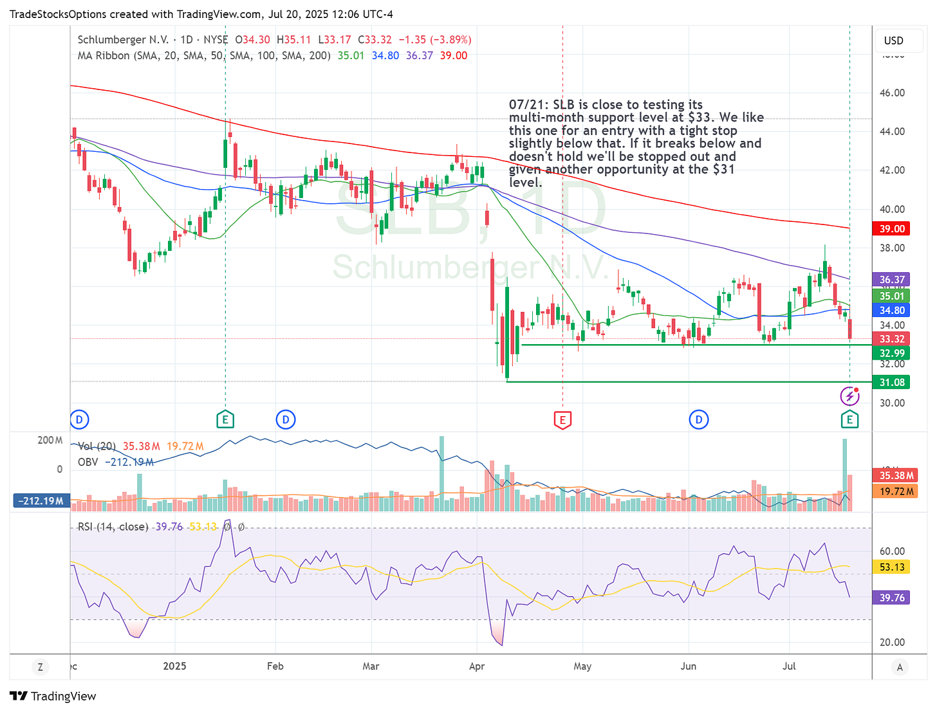Screen dimensions: 937x712
Task: Click the dividend D marker at chart's December edge
Action: [79, 420]
